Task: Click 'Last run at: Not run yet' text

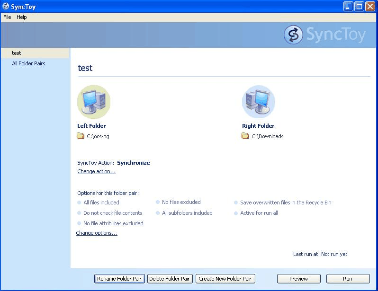Action: (x=320, y=254)
